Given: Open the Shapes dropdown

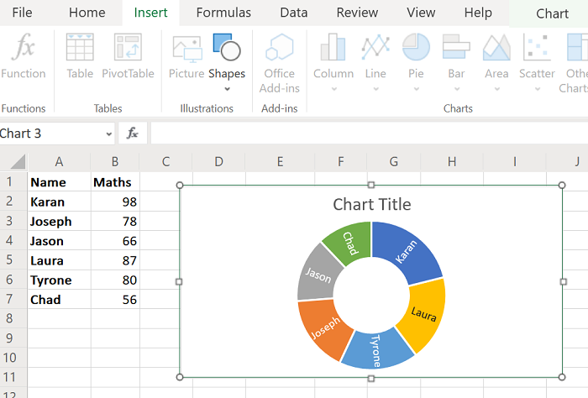Looking at the screenshot, I should [x=227, y=87].
